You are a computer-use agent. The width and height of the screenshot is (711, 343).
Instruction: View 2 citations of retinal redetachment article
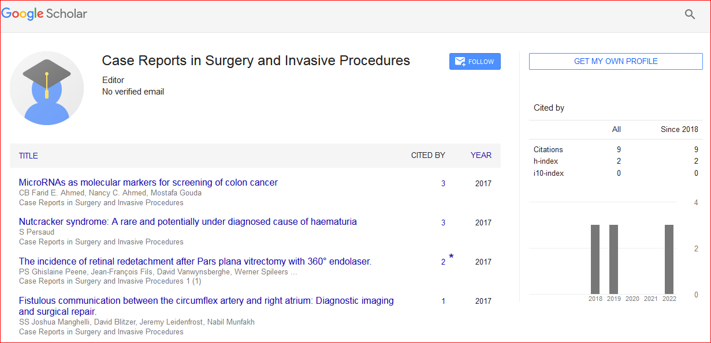click(x=443, y=262)
